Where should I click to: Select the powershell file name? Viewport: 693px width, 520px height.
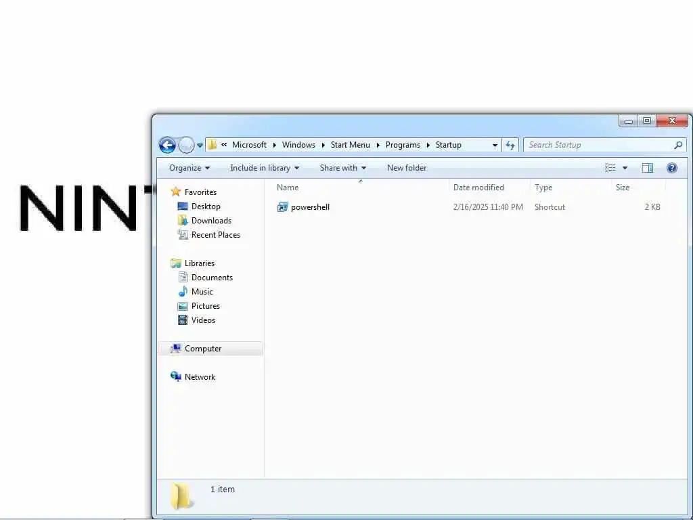310,207
